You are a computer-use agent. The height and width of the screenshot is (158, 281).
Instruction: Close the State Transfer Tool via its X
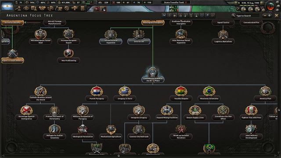(186, 3)
